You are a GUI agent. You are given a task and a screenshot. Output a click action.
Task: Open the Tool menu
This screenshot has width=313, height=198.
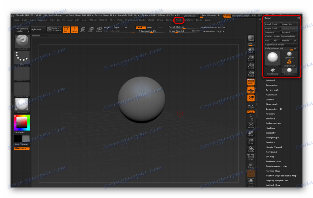pos(179,20)
